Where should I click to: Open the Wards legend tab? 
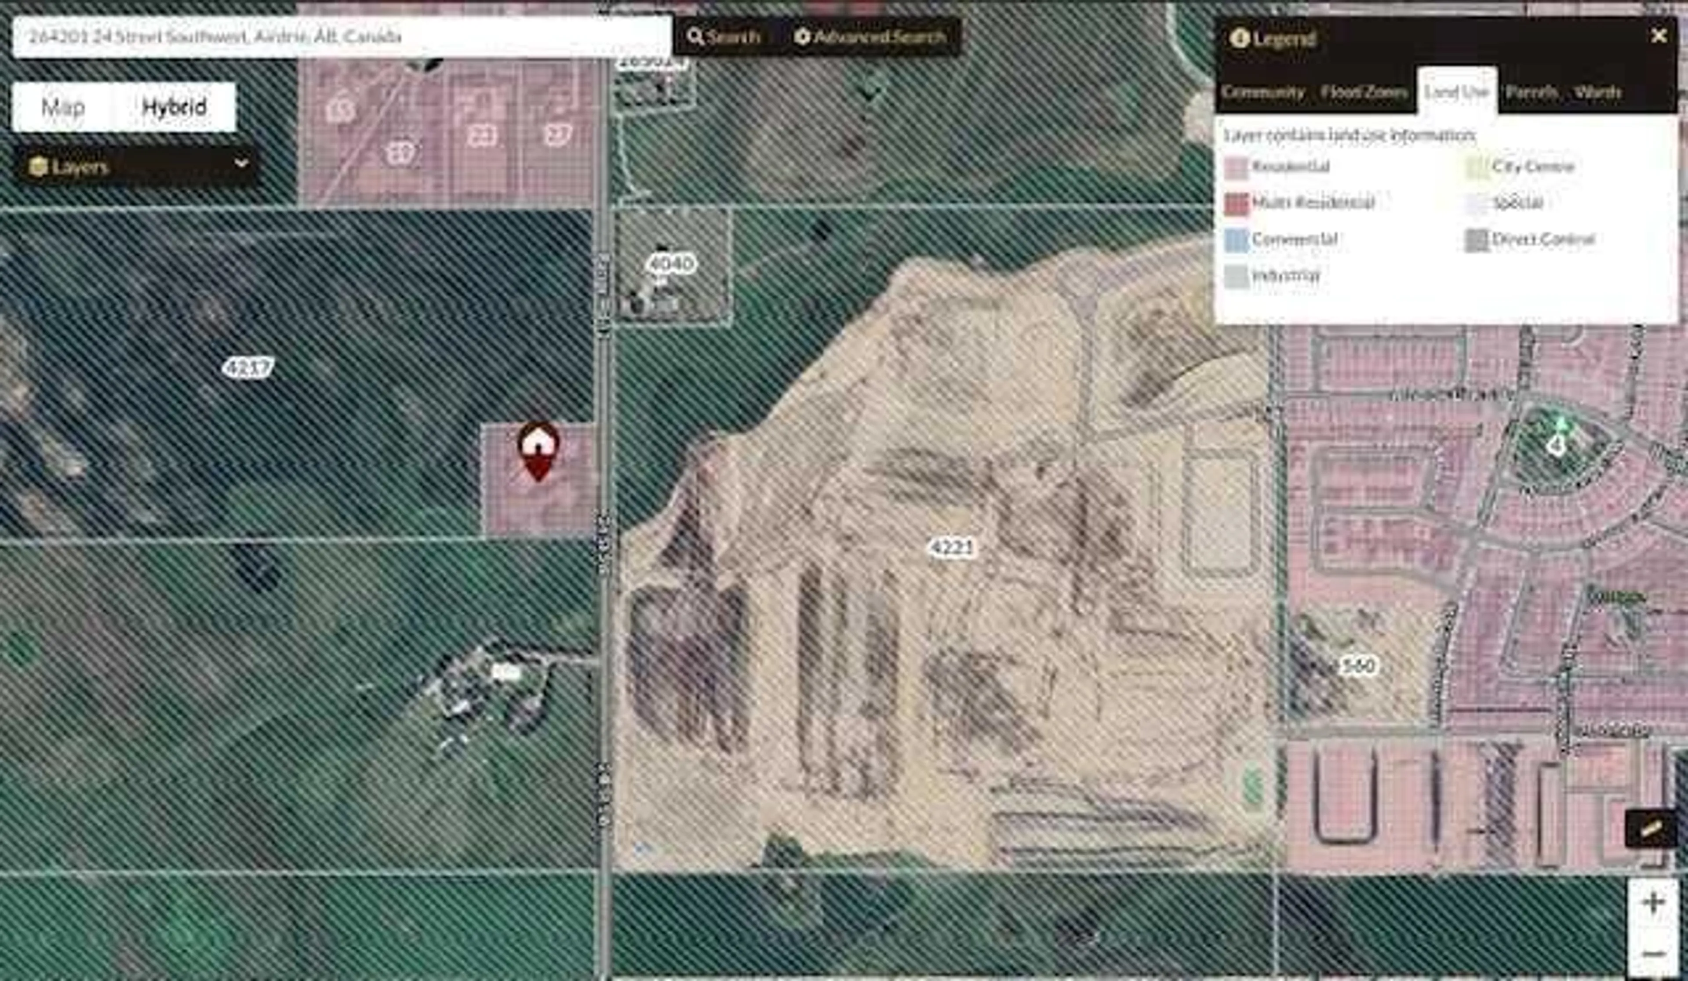point(1597,92)
